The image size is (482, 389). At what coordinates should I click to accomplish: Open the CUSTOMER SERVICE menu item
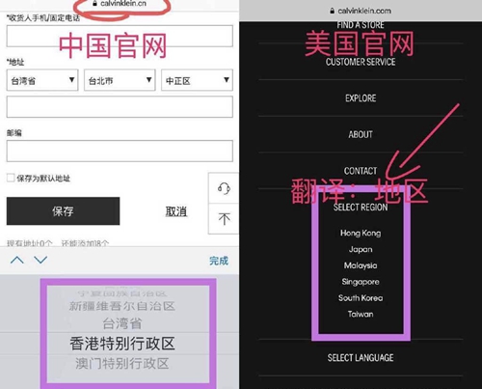point(361,62)
